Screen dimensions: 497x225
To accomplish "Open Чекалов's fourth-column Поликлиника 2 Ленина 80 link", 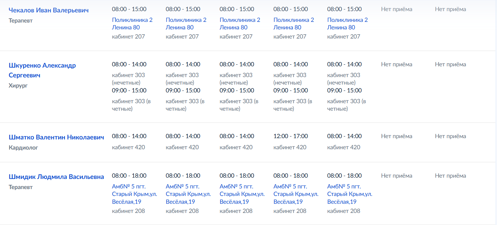I will pyautogui.click(x=294, y=24).
